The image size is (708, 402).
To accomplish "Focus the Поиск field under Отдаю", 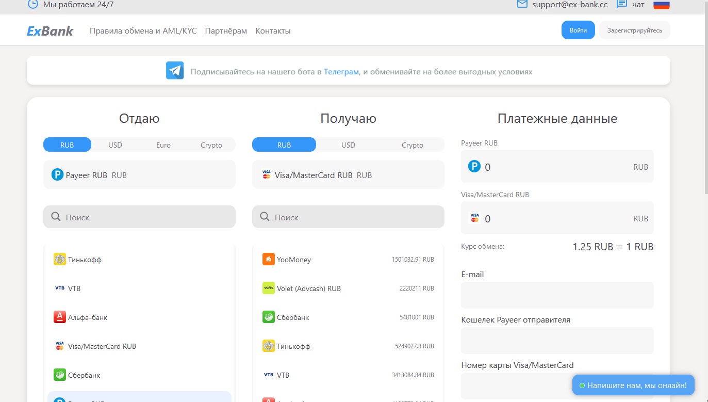I will pos(139,217).
